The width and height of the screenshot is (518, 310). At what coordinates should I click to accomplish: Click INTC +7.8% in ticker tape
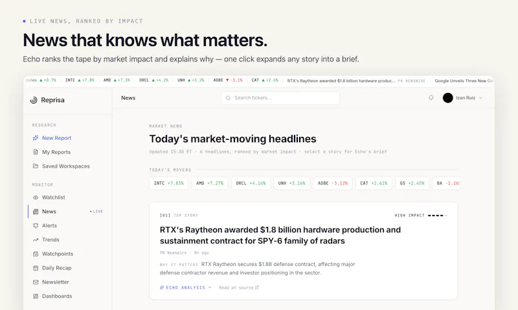[80, 80]
